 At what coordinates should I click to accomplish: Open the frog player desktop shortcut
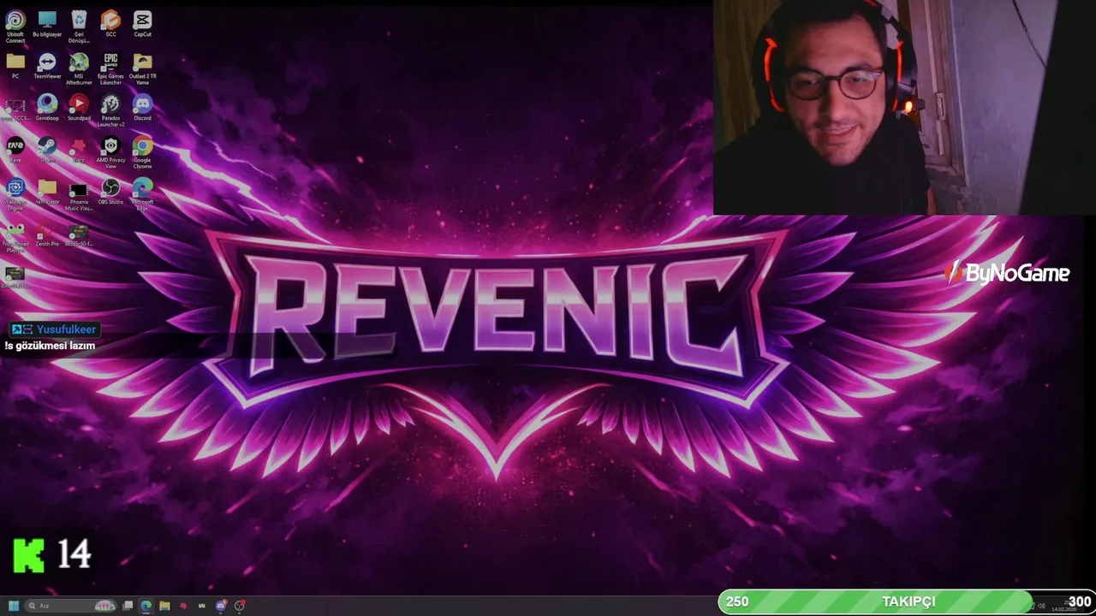point(15,237)
